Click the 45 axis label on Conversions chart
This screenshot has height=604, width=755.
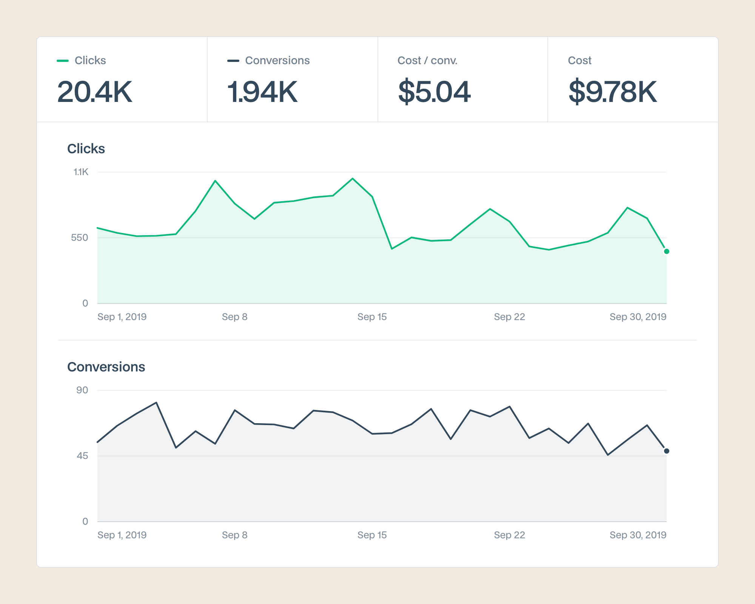(82, 456)
